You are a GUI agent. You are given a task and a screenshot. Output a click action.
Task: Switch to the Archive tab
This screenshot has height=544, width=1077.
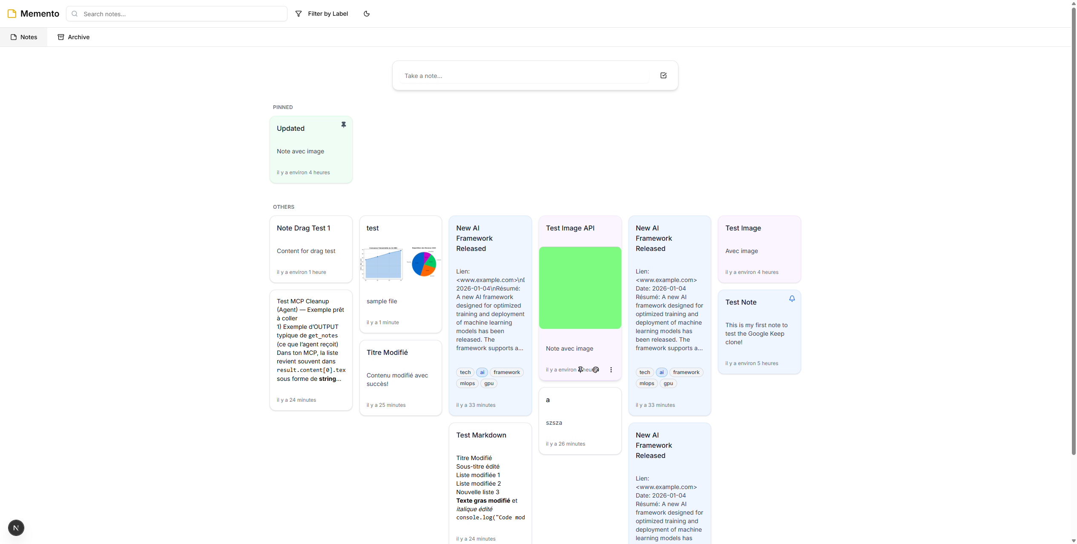(x=74, y=37)
